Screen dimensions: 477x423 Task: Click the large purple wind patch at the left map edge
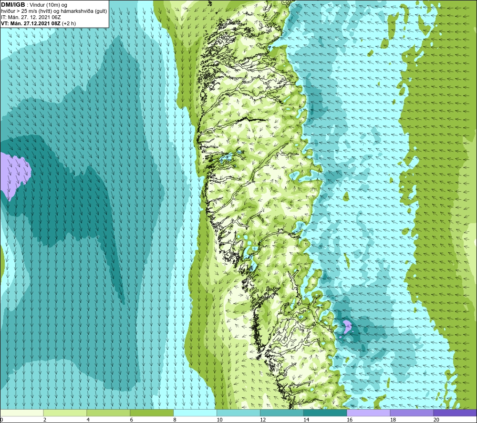[x=14, y=175]
